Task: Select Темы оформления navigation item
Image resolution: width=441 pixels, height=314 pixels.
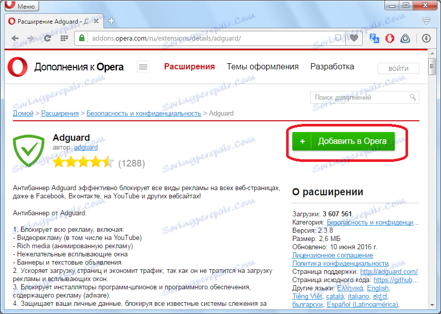Action: point(262,67)
